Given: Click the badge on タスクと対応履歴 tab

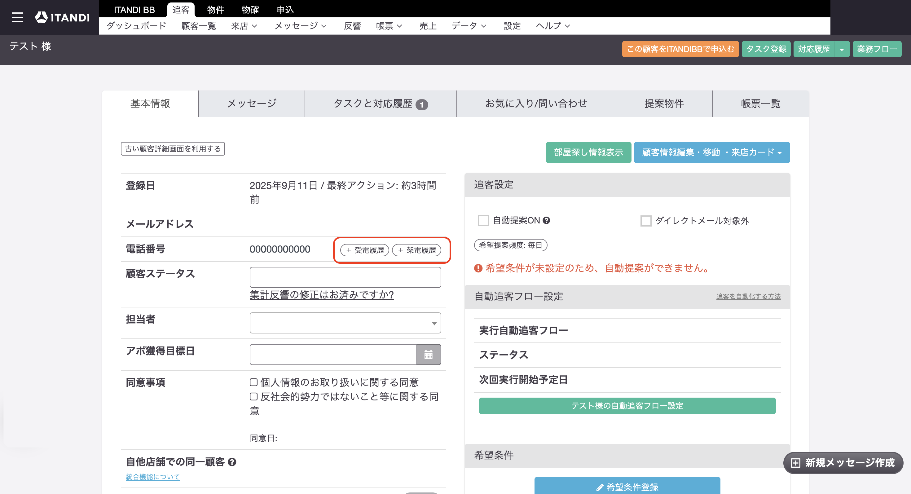Looking at the screenshot, I should pyautogui.click(x=421, y=105).
